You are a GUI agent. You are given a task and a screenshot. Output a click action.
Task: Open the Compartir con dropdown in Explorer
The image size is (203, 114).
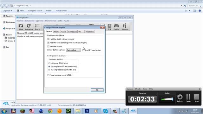[35, 11]
